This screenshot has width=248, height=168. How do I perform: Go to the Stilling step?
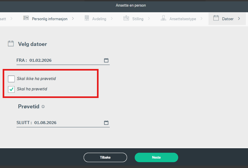pyautogui.click(x=138, y=19)
